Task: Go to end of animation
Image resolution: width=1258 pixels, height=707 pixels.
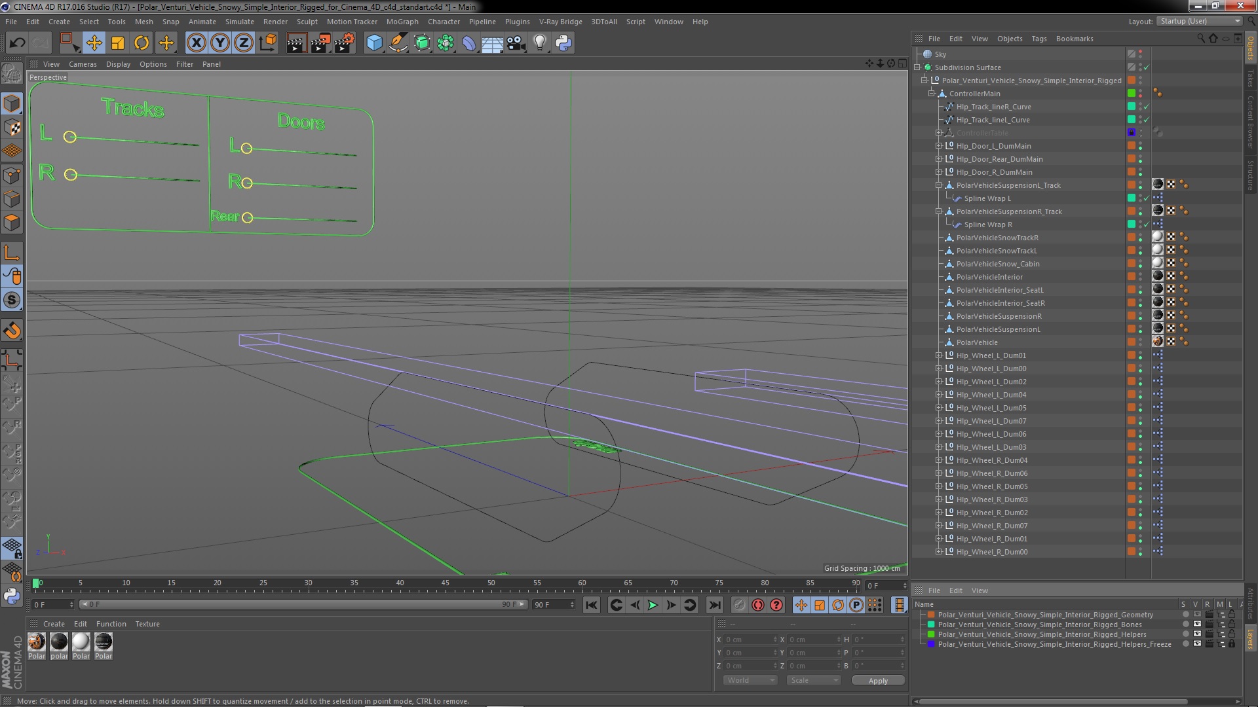Action: (x=715, y=605)
